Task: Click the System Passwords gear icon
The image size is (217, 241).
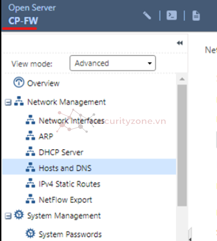Action: tap(30, 234)
